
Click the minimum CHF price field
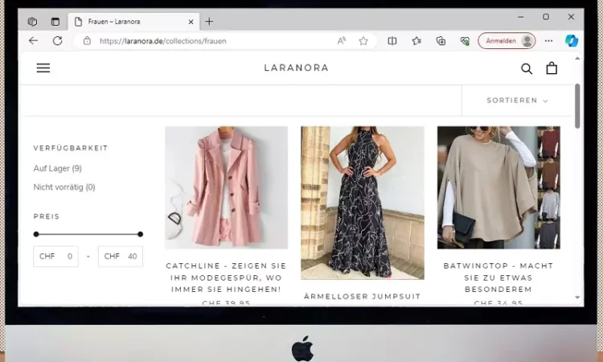(55, 256)
